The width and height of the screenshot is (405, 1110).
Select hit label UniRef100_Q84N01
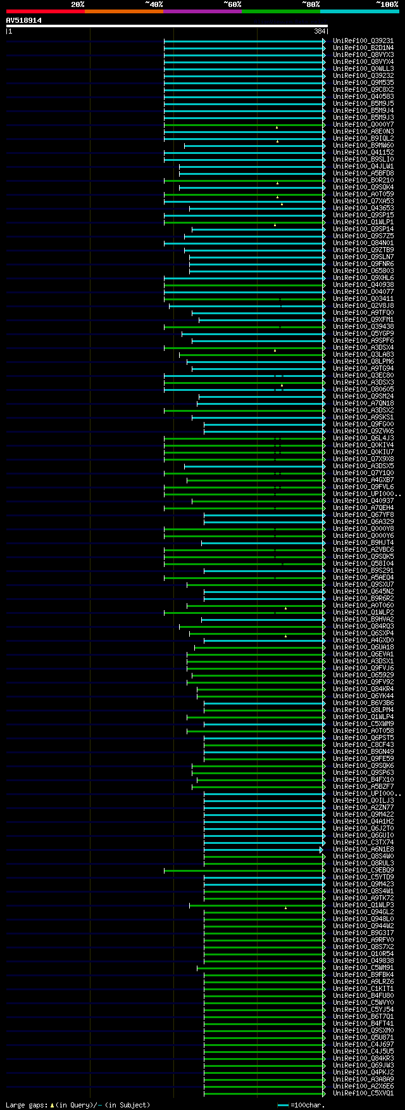[363, 243]
